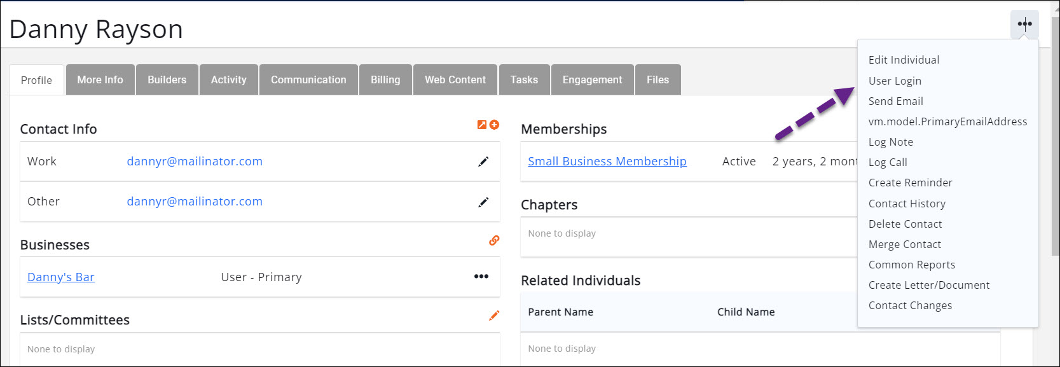Select Create Letter/Document menu item
Image resolution: width=1060 pixels, height=367 pixels.
(928, 285)
